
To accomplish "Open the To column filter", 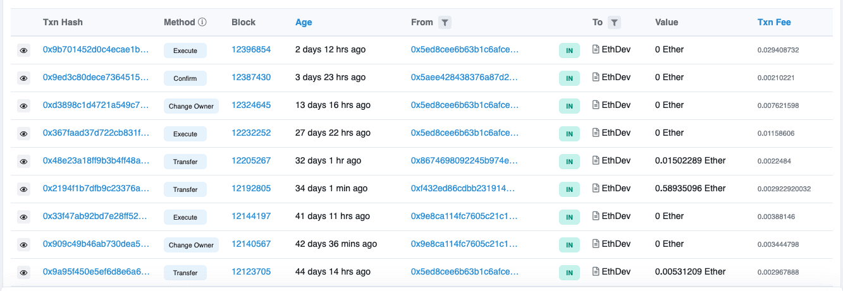I will point(613,23).
